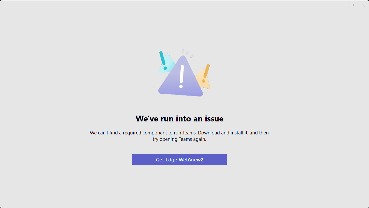Click the white dot under the exclamation bar
The width and height of the screenshot is (369, 208).
pyautogui.click(x=181, y=86)
